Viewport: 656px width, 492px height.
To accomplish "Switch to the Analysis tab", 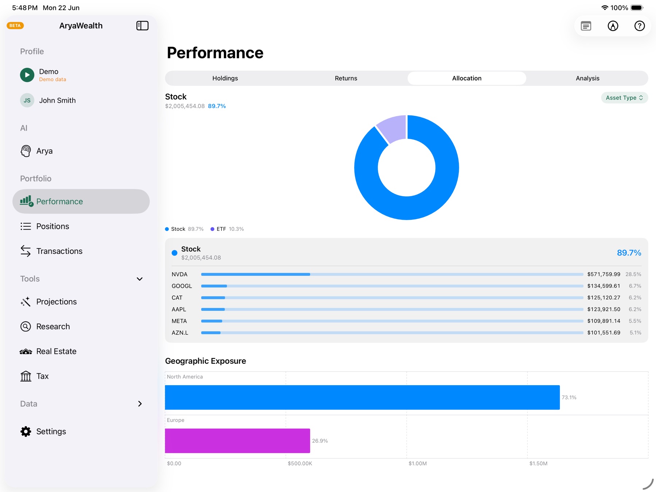I will [587, 78].
